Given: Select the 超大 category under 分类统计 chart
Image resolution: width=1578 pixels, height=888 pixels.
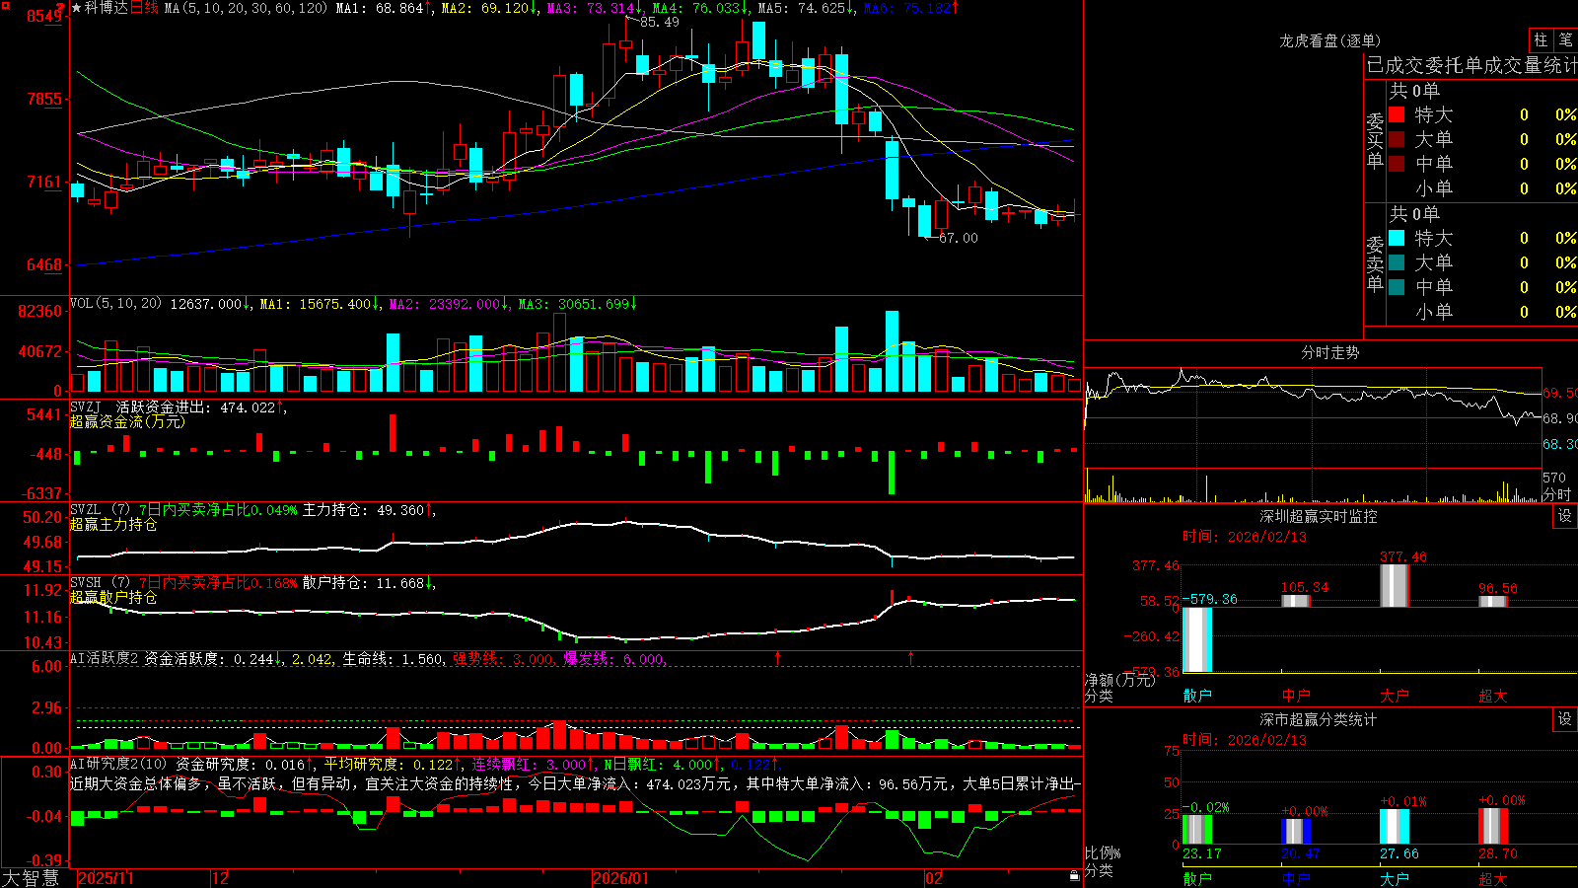Looking at the screenshot, I should point(1493,878).
